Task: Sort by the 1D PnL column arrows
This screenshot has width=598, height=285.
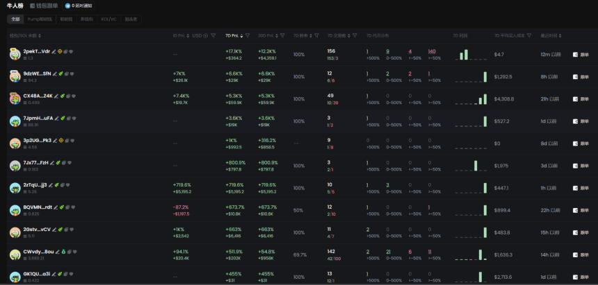Action: coord(188,36)
